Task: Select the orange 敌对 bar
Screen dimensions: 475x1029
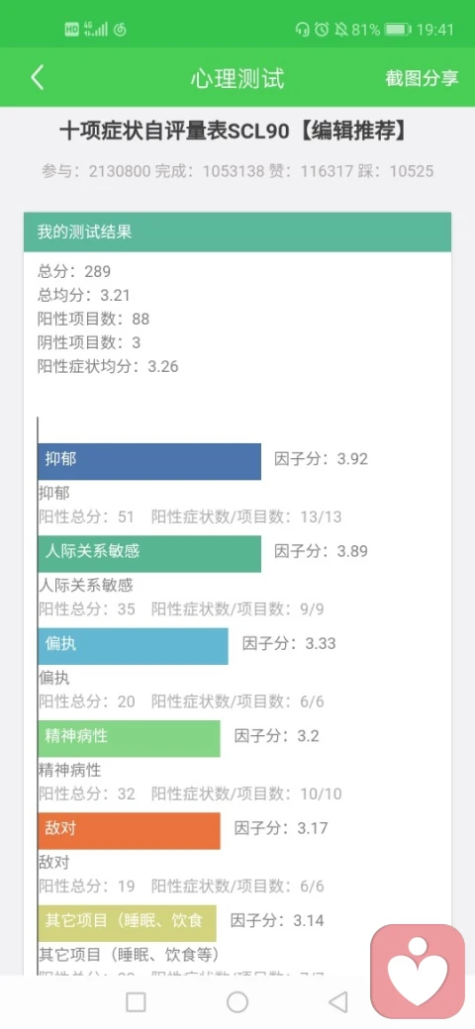Action: tap(130, 831)
